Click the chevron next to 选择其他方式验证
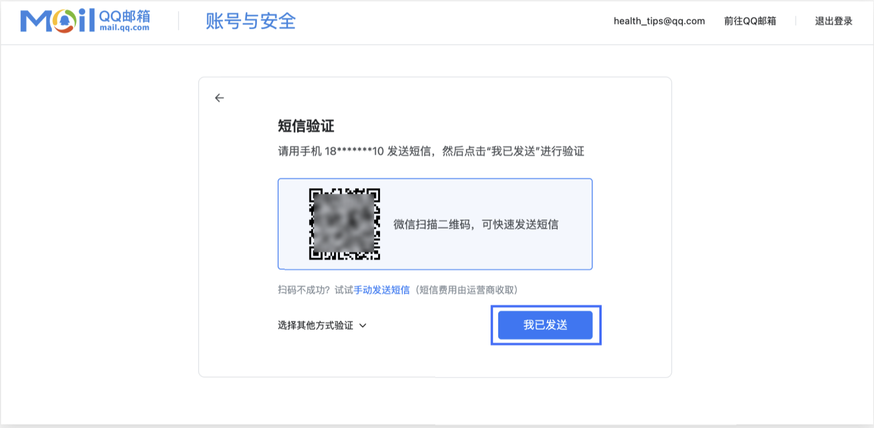Image resolution: width=874 pixels, height=428 pixels. [x=363, y=325]
